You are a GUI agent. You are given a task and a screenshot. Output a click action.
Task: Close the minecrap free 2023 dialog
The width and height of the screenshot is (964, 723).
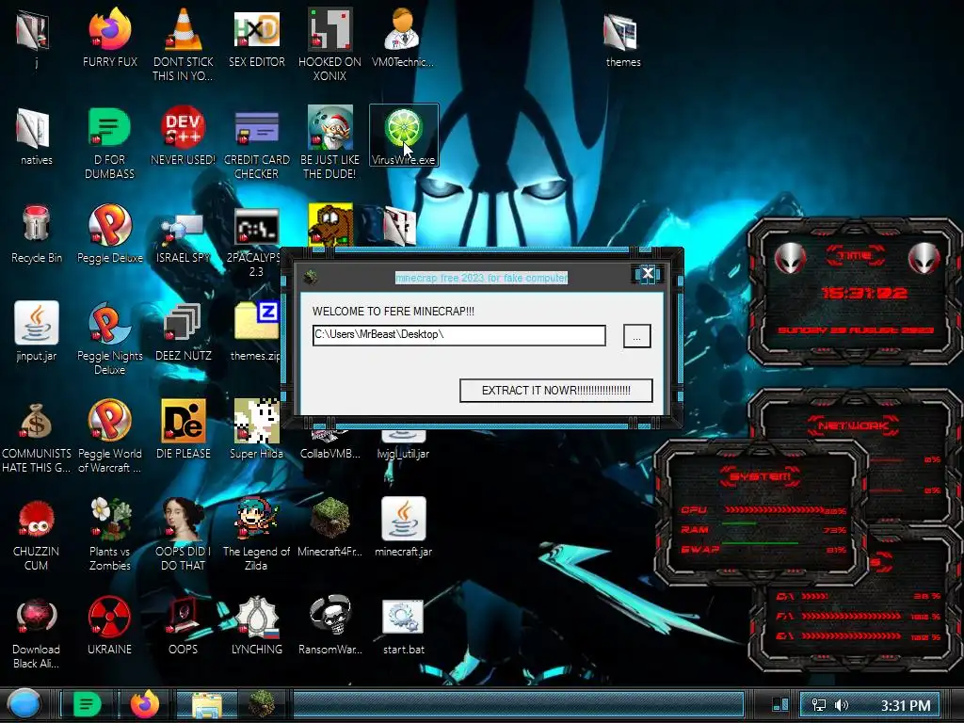(648, 274)
